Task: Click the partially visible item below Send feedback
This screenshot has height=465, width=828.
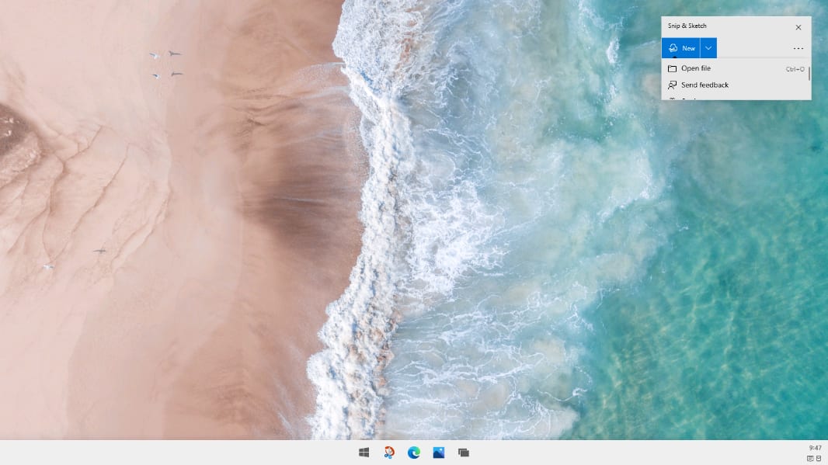Action: (x=691, y=97)
